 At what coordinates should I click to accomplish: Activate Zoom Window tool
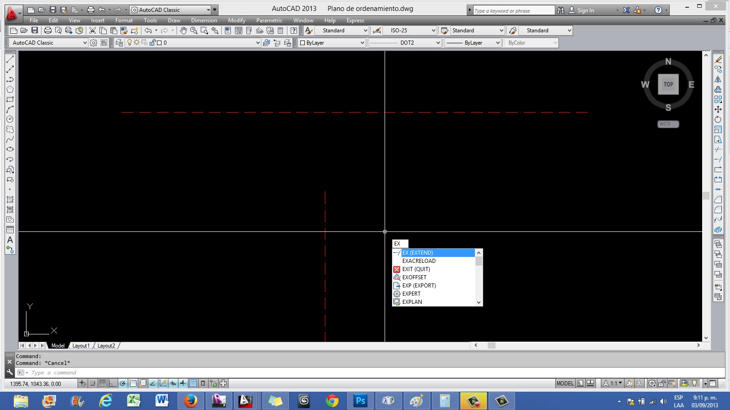pyautogui.click(x=204, y=31)
